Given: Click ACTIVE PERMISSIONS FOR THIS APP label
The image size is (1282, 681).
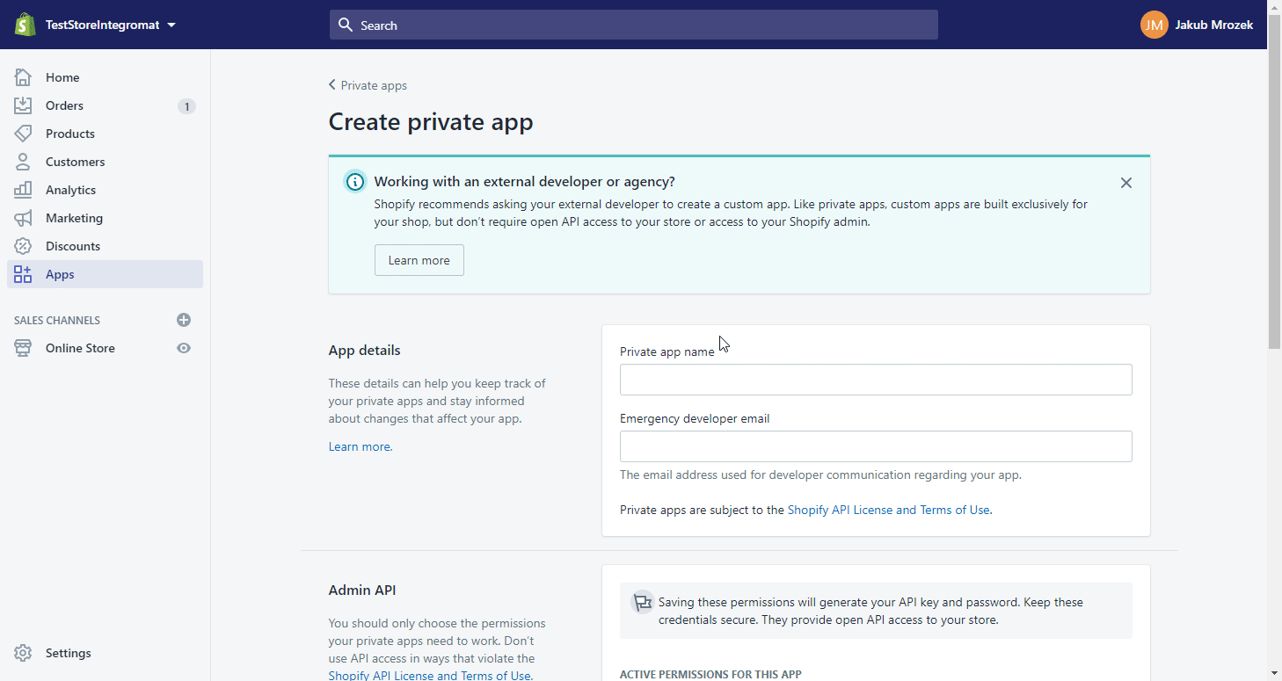Looking at the screenshot, I should click(x=710, y=674).
